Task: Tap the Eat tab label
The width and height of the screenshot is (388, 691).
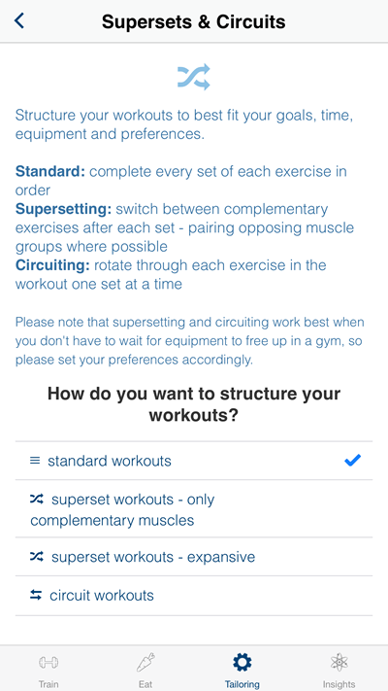Action: 145,684
